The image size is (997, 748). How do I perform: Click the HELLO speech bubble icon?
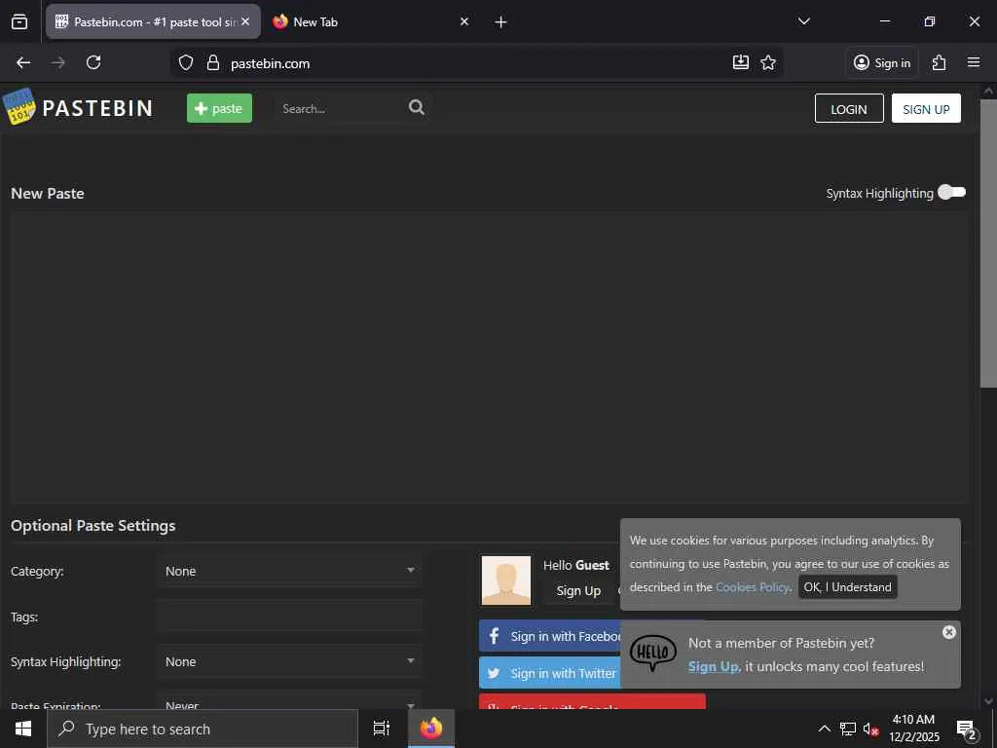coord(653,653)
